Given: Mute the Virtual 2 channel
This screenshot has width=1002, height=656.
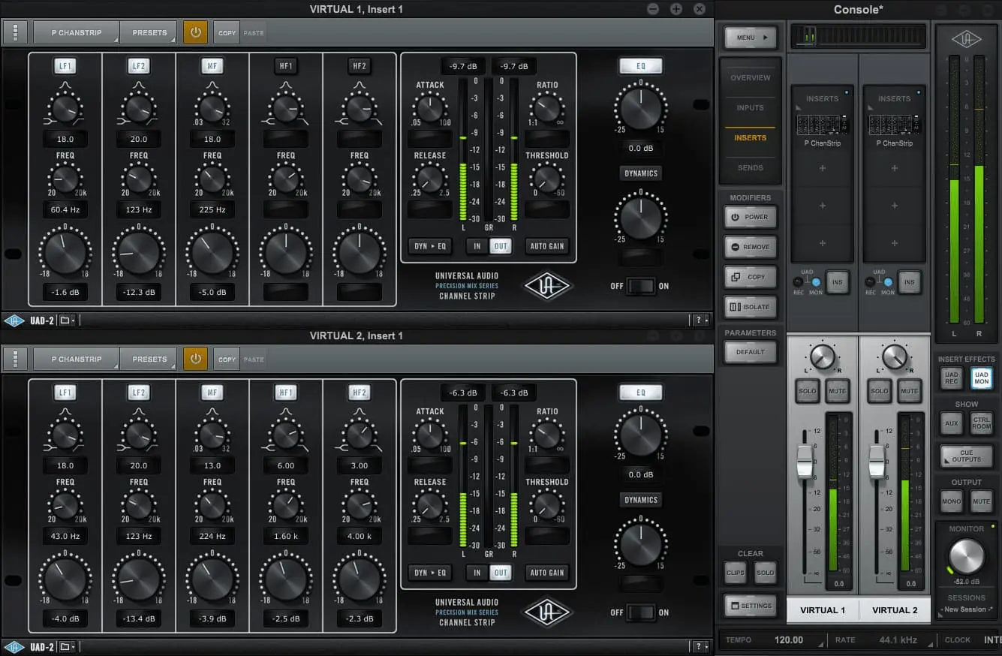Looking at the screenshot, I should point(909,391).
